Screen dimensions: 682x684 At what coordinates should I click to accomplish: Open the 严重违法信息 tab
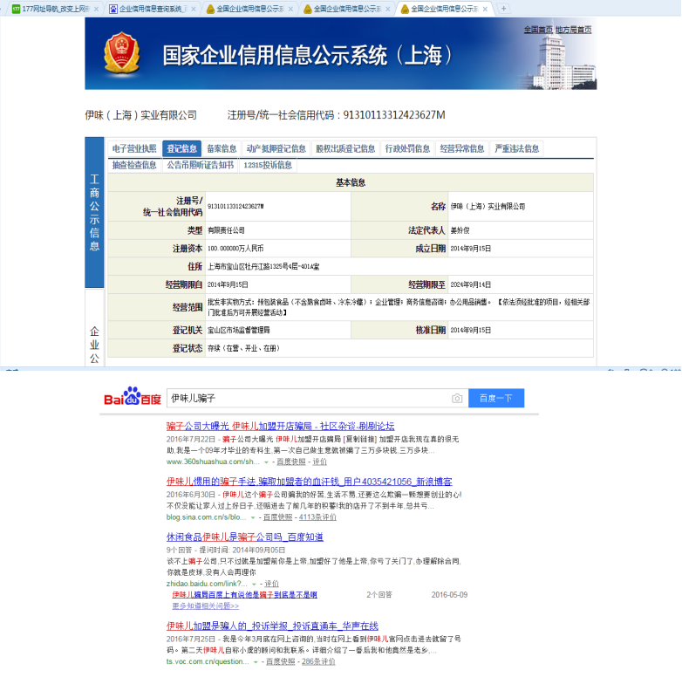coord(516,148)
